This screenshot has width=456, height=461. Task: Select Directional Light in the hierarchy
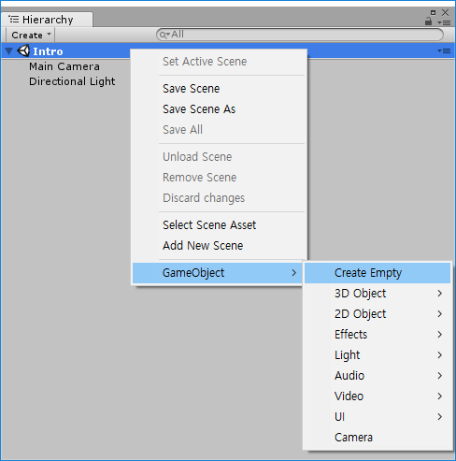72,81
